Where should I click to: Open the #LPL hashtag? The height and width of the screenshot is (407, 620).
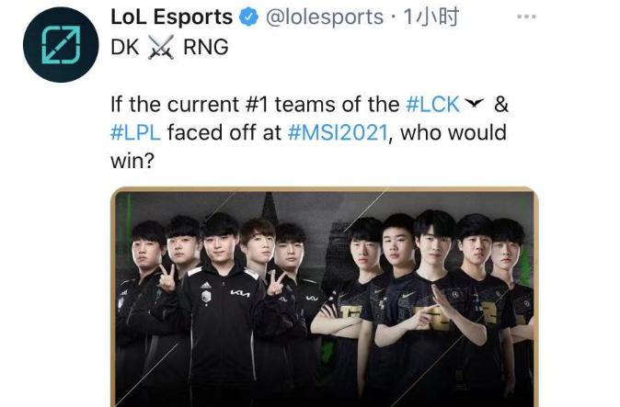click(135, 132)
